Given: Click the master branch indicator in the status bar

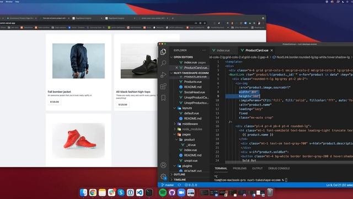Looking at the screenshot, I should click(168, 185).
